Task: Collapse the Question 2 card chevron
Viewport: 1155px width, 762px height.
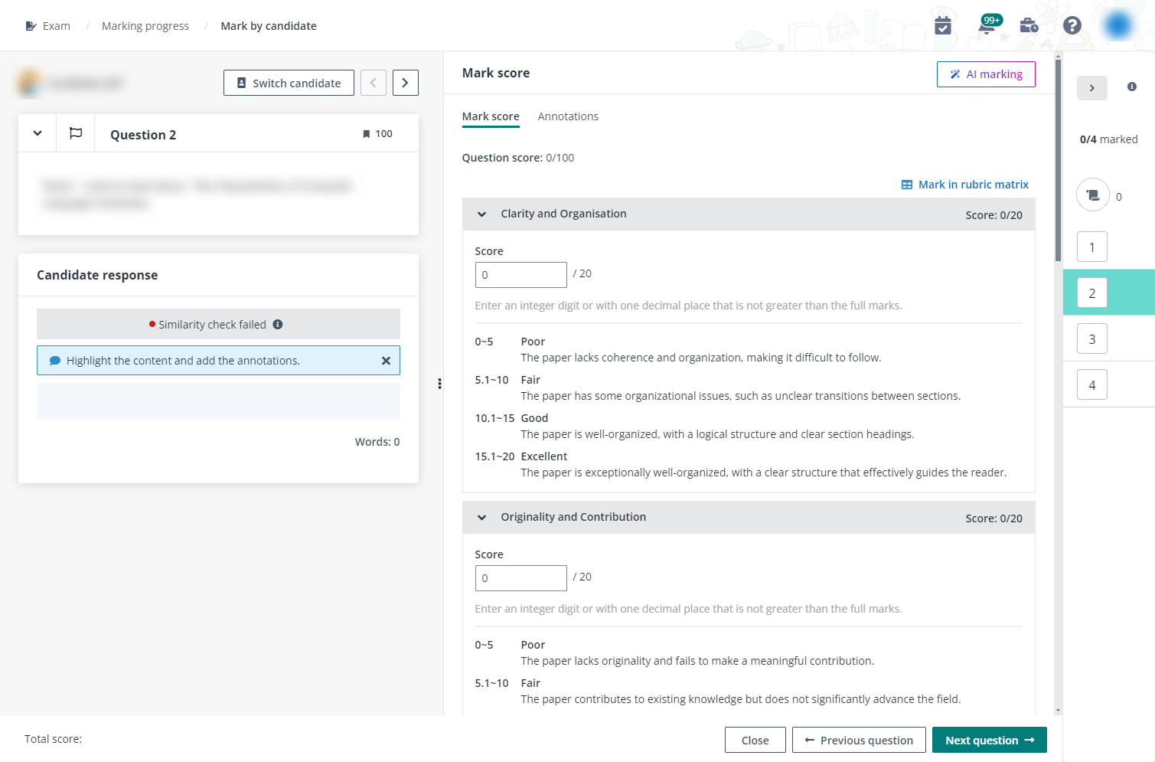Action: click(x=38, y=134)
